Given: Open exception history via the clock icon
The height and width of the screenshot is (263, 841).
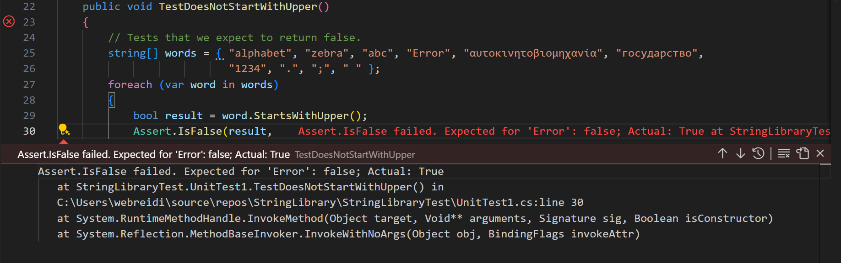Looking at the screenshot, I should 758,154.
